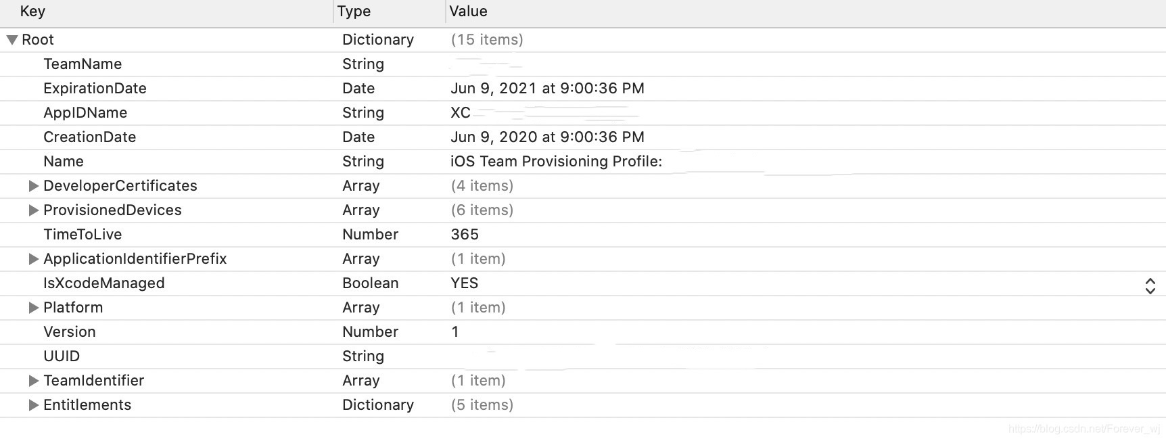This screenshot has width=1166, height=441.
Task: Click the Key column header
Action: point(32,11)
